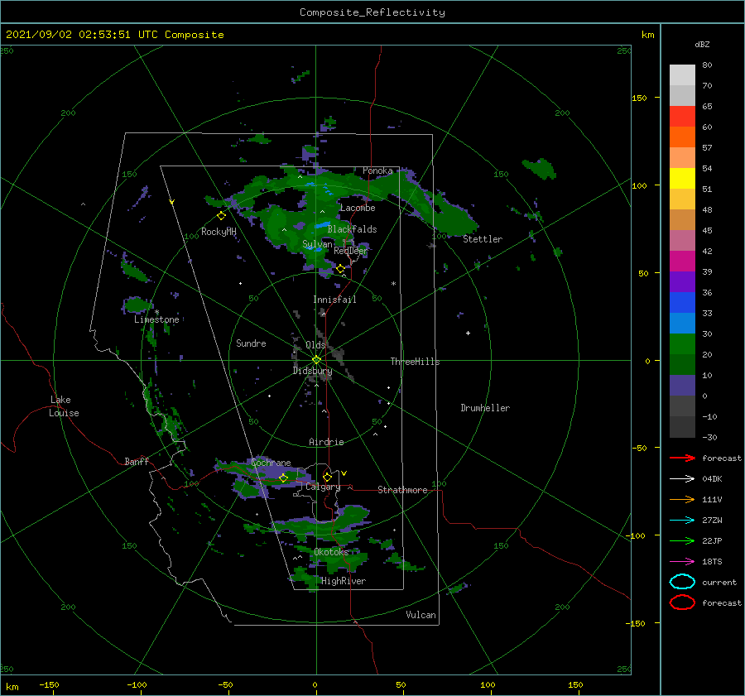Click the Blackfalds city label
Screen dimensions: 745x696
(x=352, y=229)
